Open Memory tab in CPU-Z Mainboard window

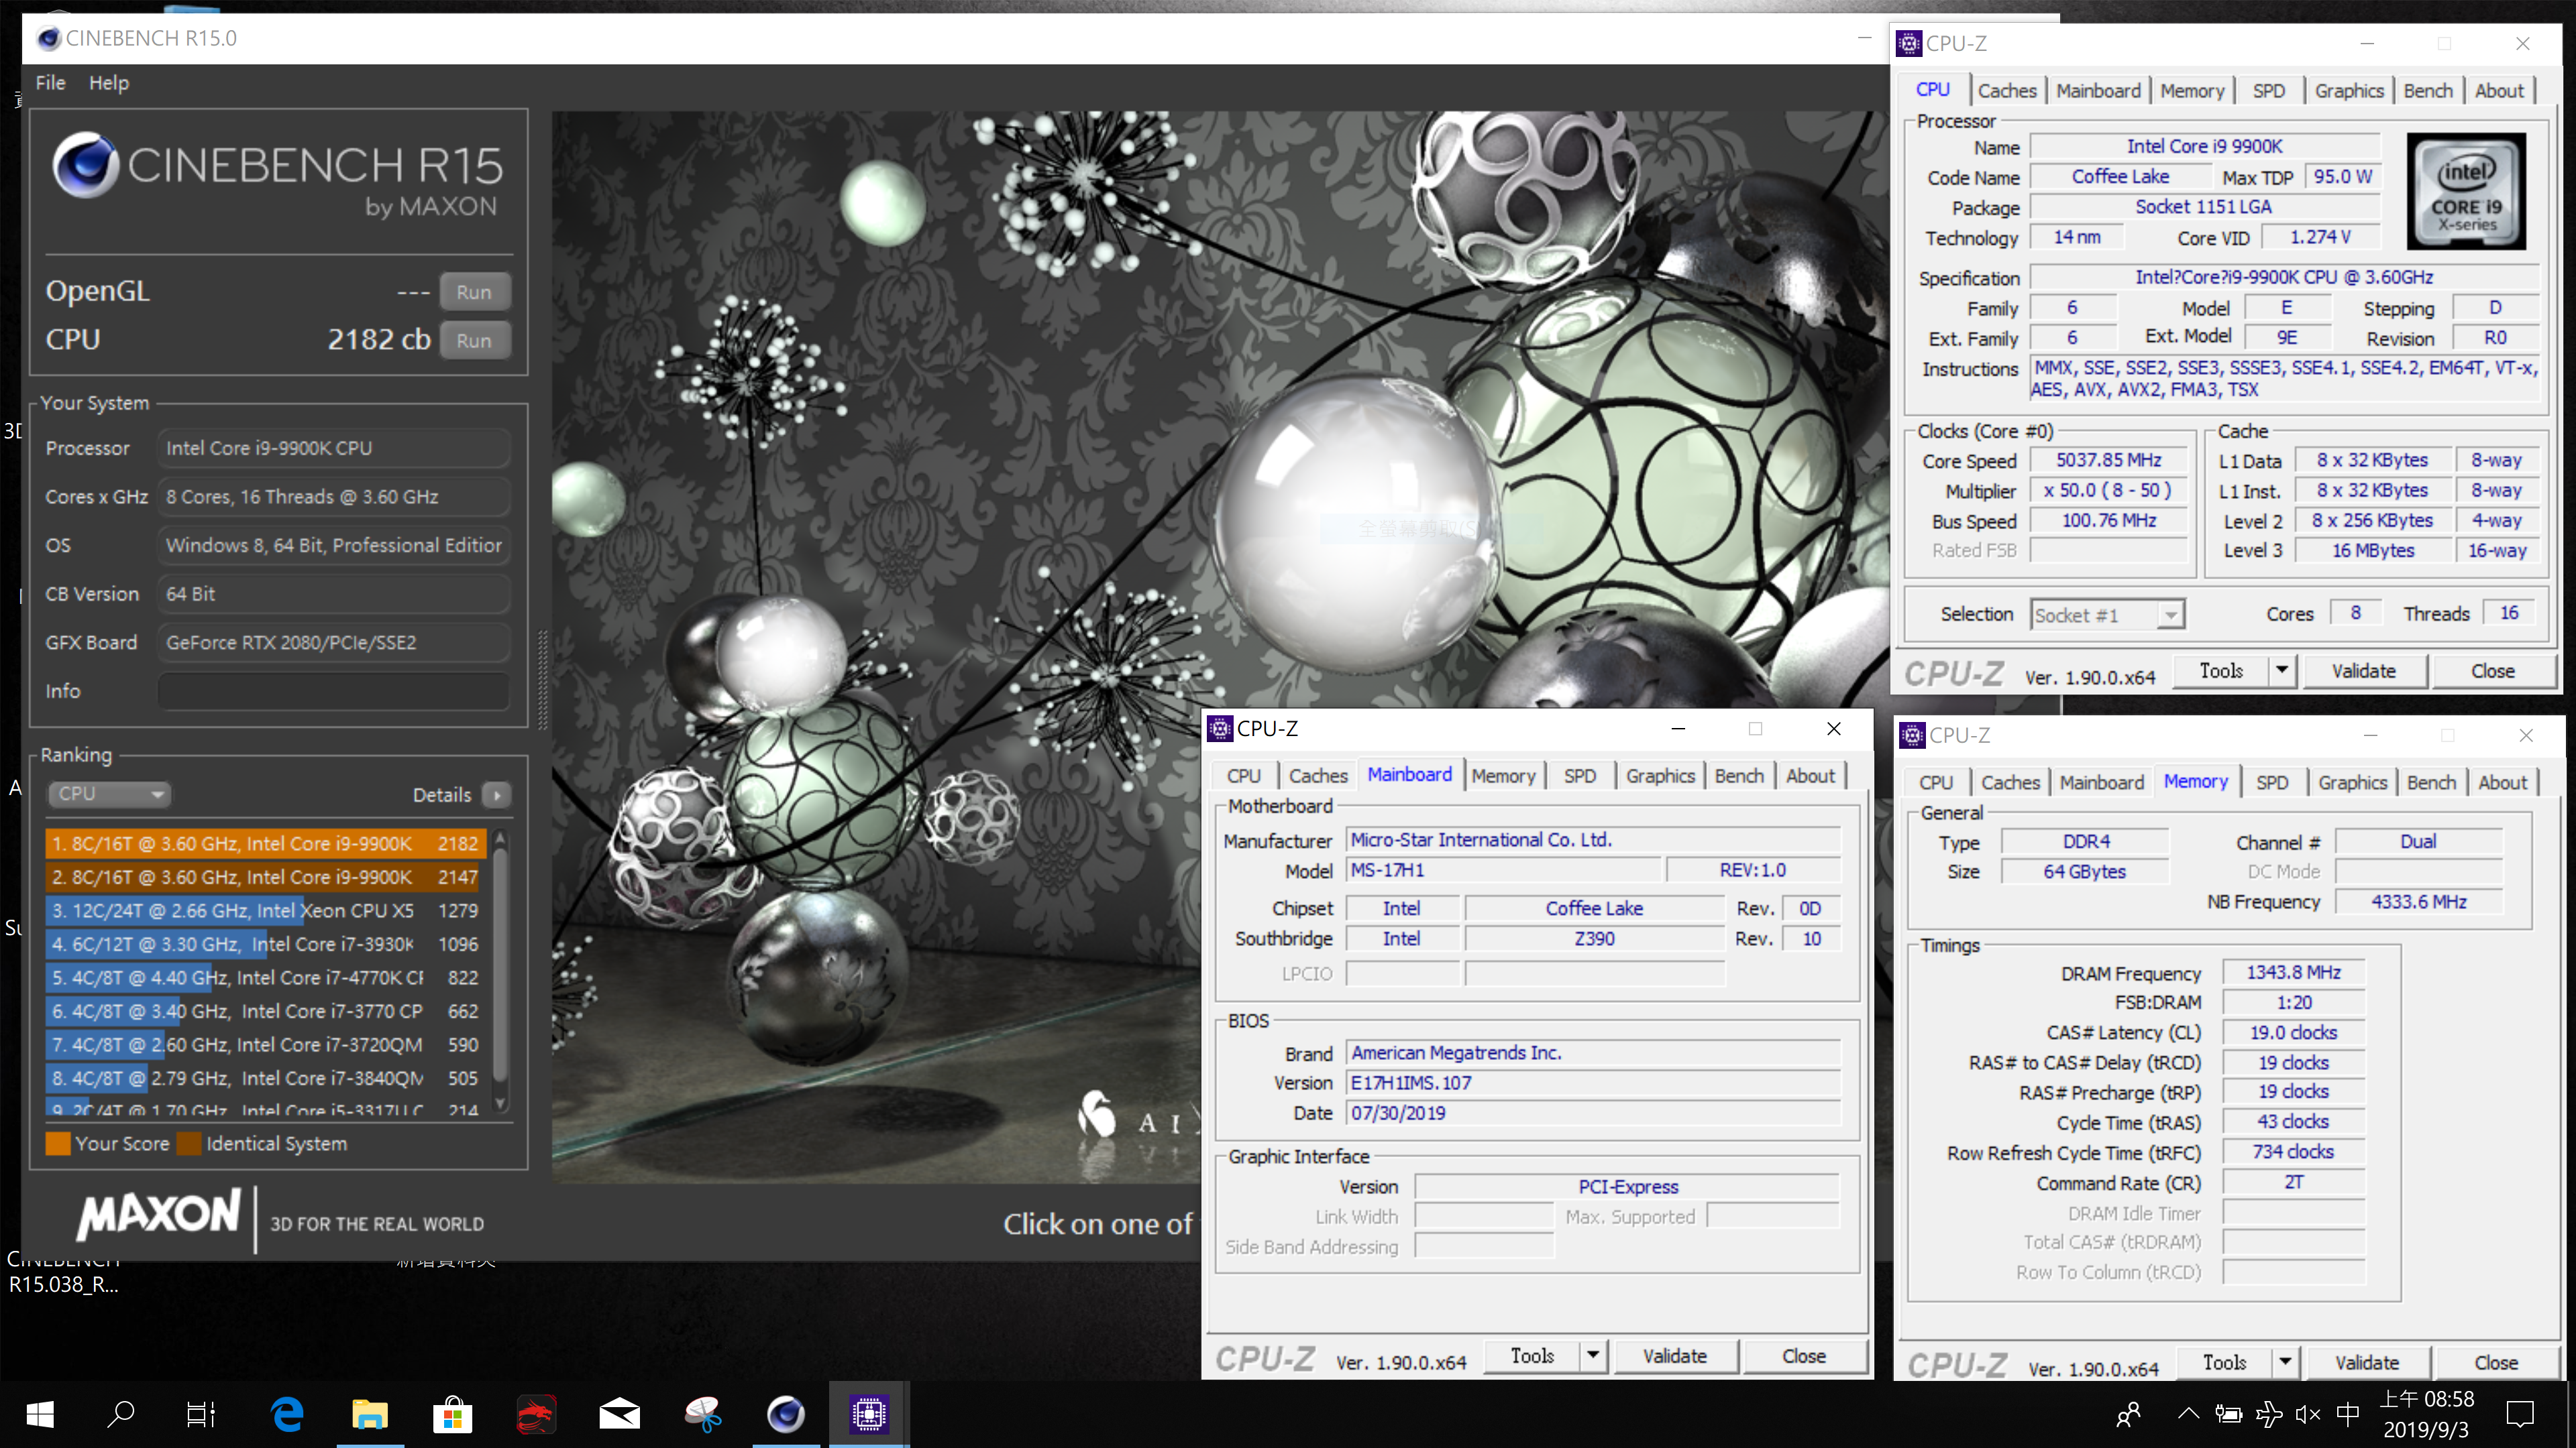click(x=1503, y=776)
